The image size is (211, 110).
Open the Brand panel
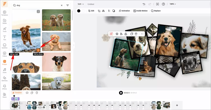tap(4, 95)
